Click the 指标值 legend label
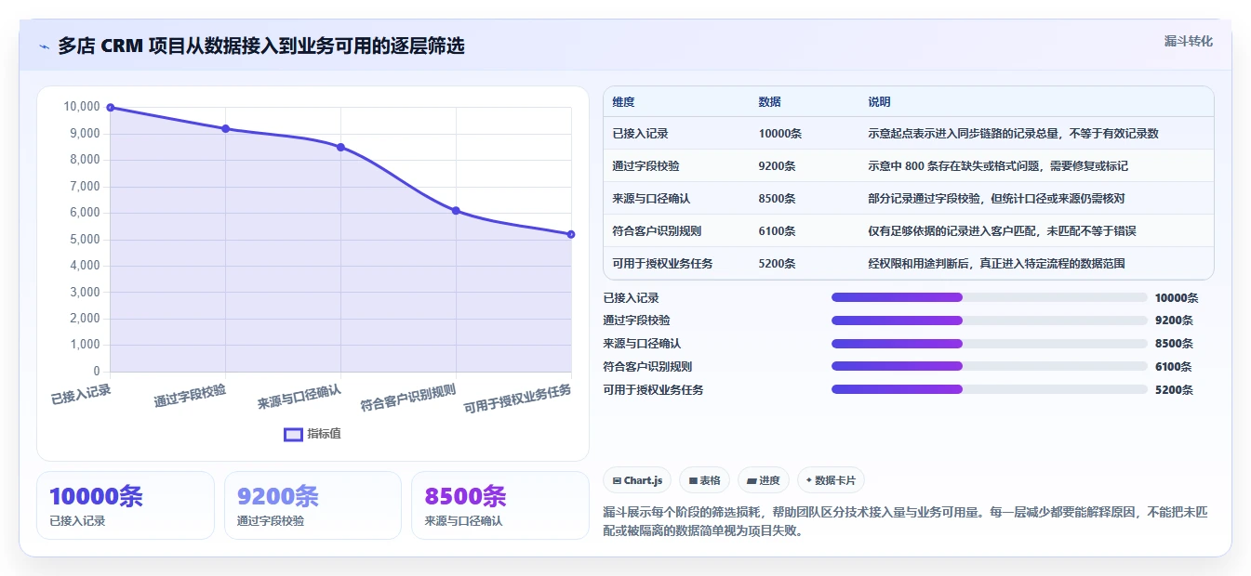 324,434
